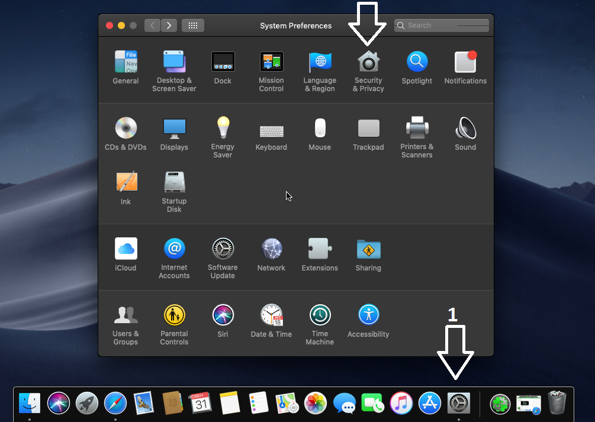Close the System Preferences window
This screenshot has height=422, width=595.
(110, 25)
